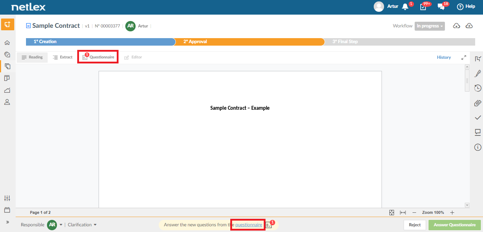
Task: Open the Workflow in progress dropdown
Action: pos(430,26)
